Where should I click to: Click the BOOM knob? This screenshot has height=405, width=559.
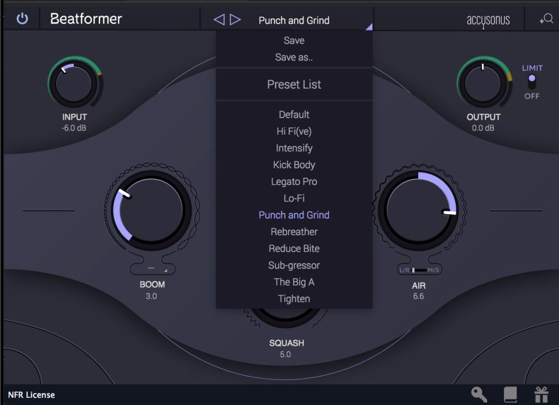[152, 210]
